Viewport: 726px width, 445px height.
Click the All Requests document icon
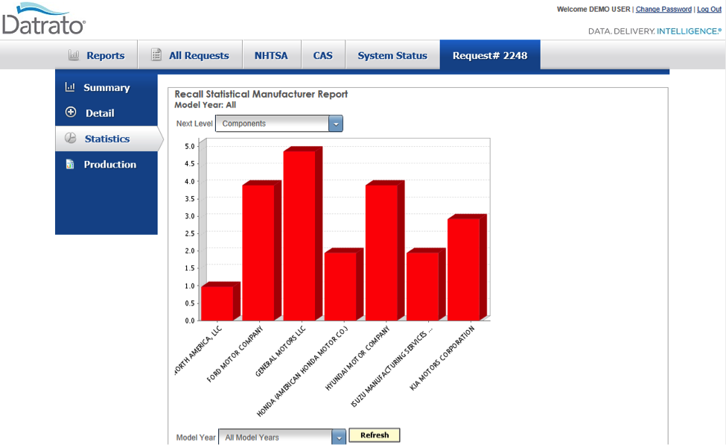tap(156, 54)
